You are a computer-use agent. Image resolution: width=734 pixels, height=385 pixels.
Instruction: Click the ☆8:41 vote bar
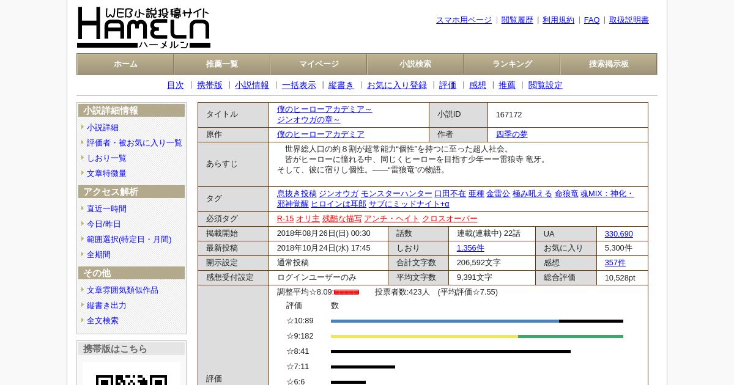pyautogui.click(x=451, y=351)
